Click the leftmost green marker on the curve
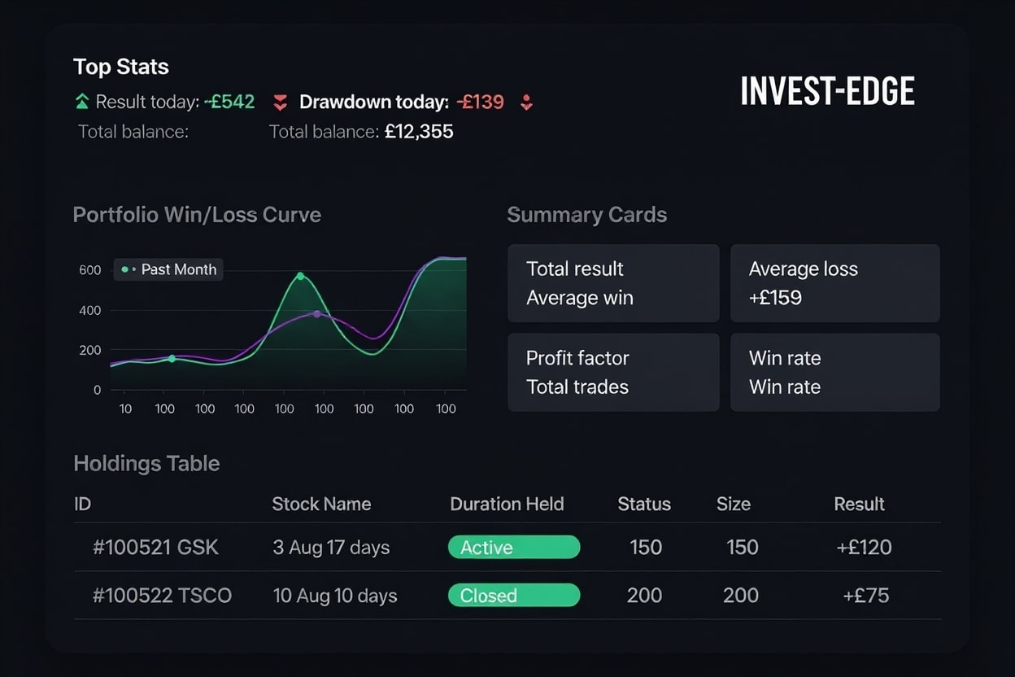 [172, 357]
